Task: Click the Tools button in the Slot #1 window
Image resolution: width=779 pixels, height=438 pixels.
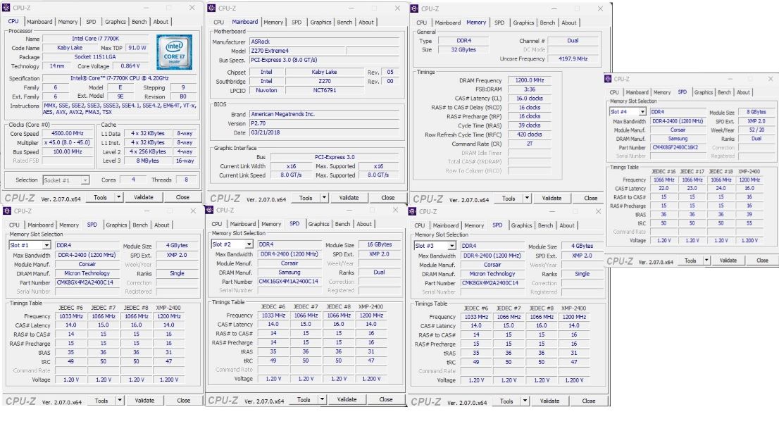Action: pos(101,400)
